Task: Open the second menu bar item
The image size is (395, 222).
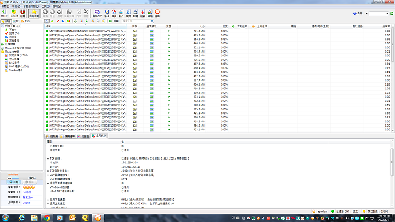Action: coord(16,6)
